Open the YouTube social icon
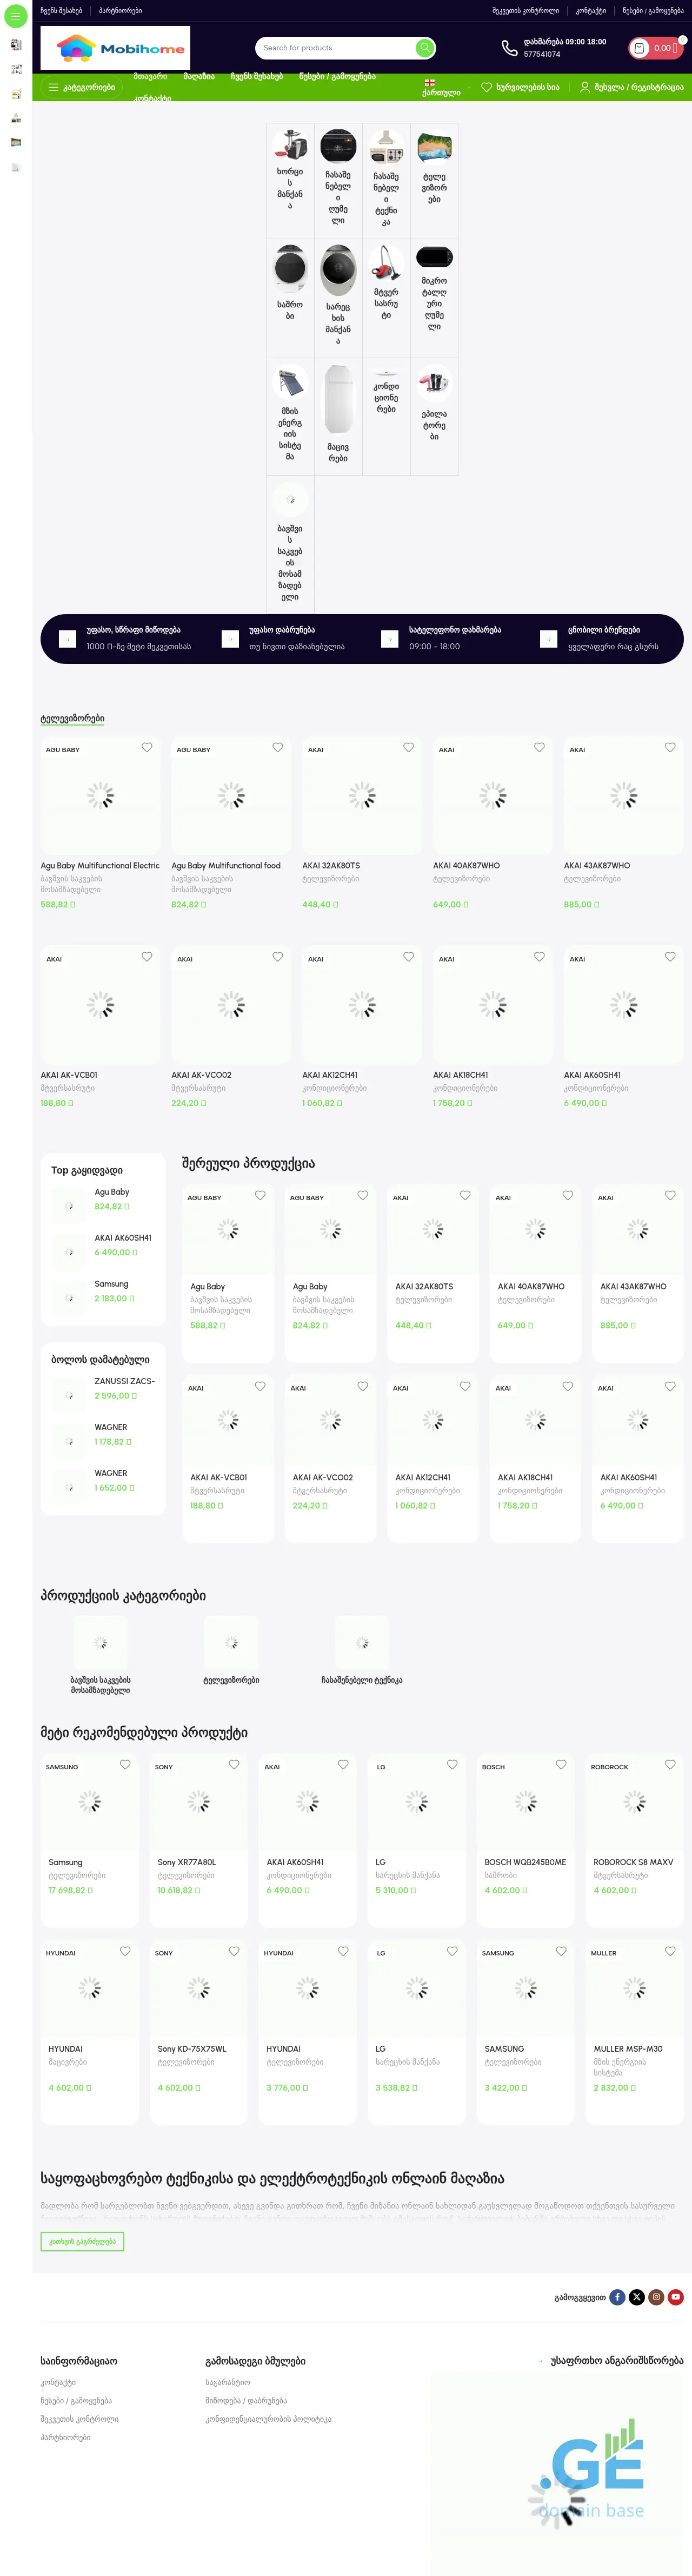Viewport: 692px width, 2576px height. pyautogui.click(x=676, y=2297)
